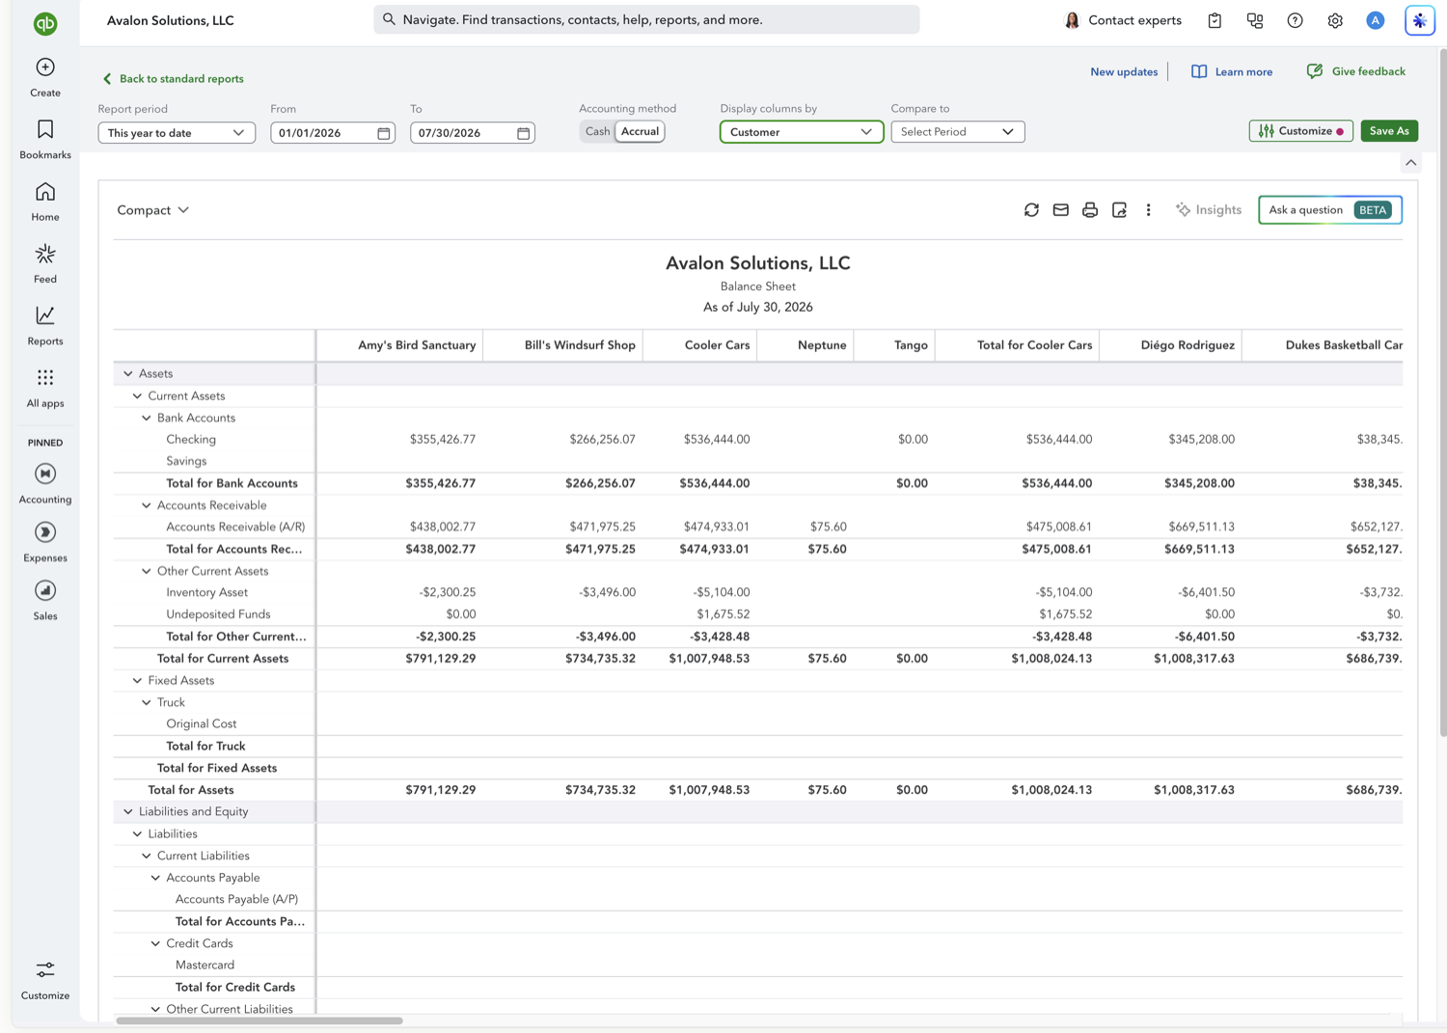Open the AI assistant sparkle icon

coord(1419,20)
